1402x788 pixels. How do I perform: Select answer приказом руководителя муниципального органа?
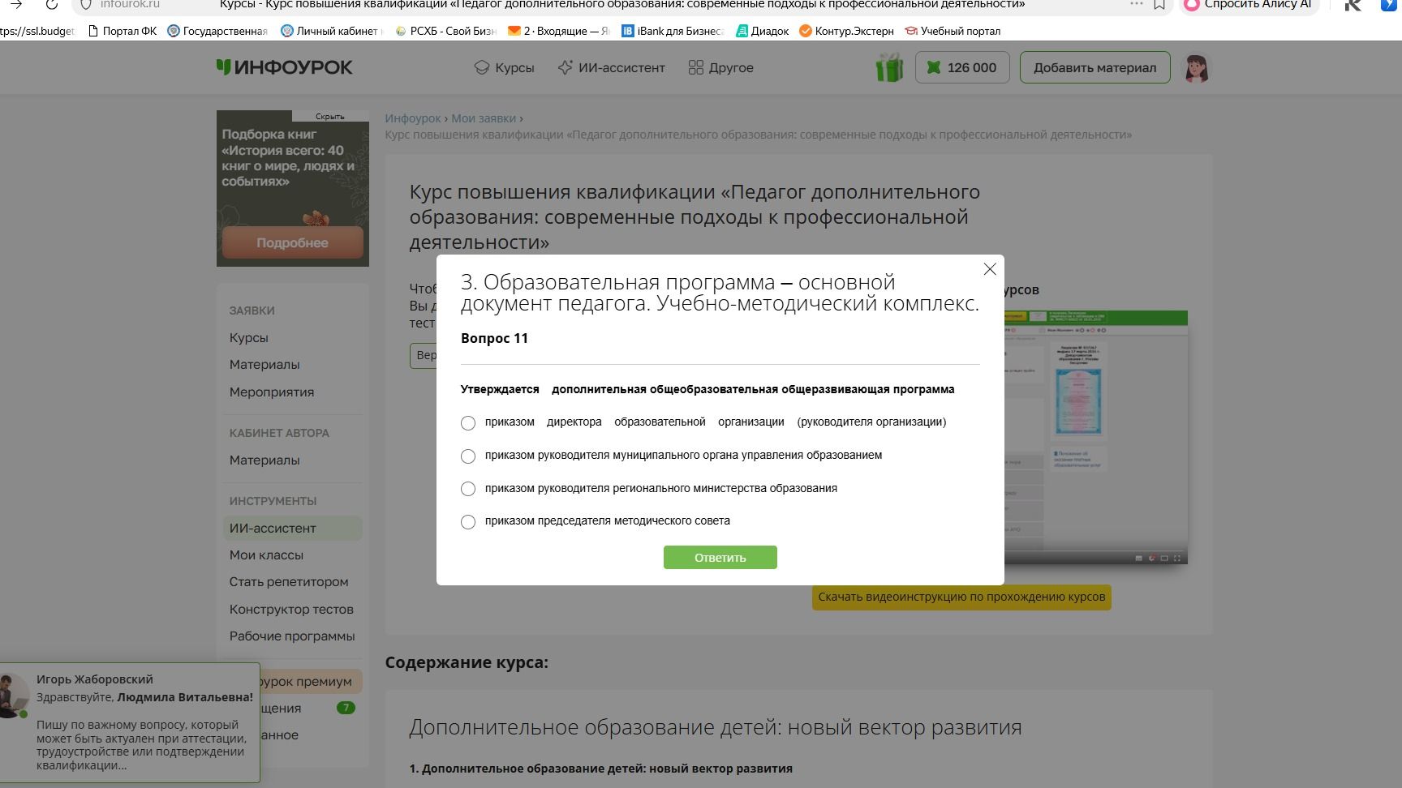468,456
